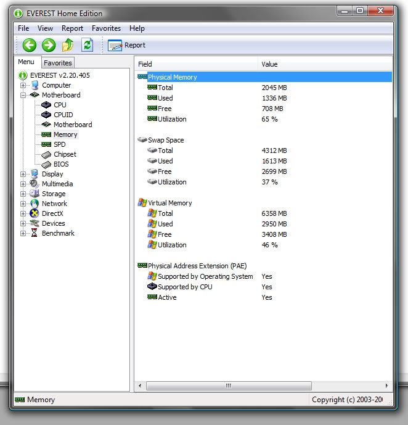The height and width of the screenshot is (425, 408).
Task: Select the CPUID chip icon in tree
Action: [46, 115]
